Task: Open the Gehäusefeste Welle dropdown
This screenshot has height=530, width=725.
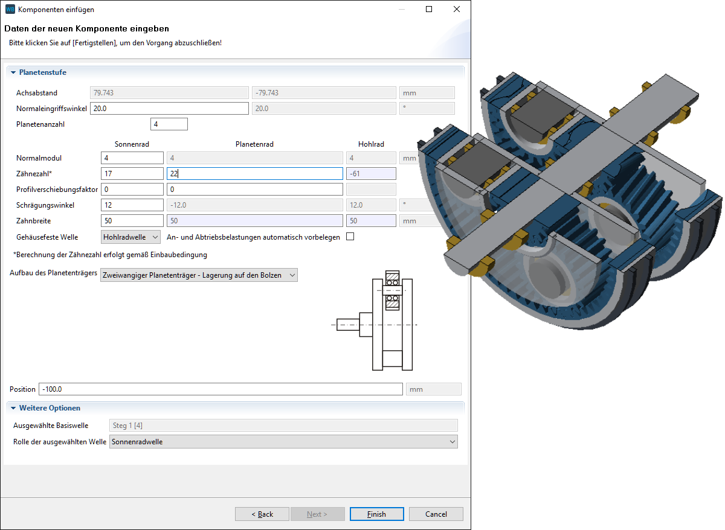Action: 130,237
